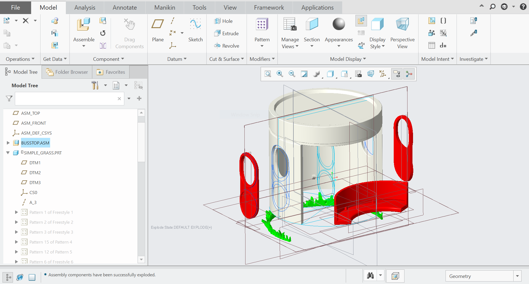This screenshot has width=529, height=284.
Task: Open the Folder Browser tab
Action: click(x=67, y=72)
